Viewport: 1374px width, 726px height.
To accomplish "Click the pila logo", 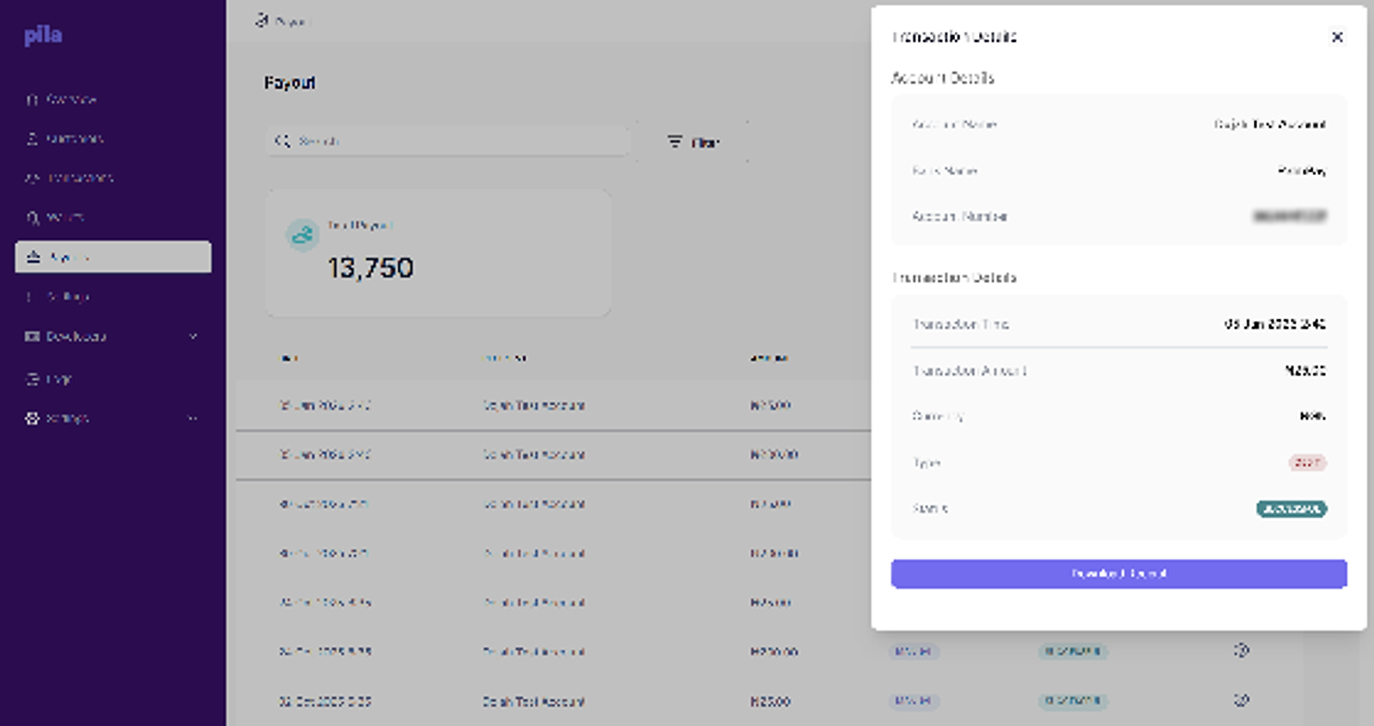I will coord(43,35).
